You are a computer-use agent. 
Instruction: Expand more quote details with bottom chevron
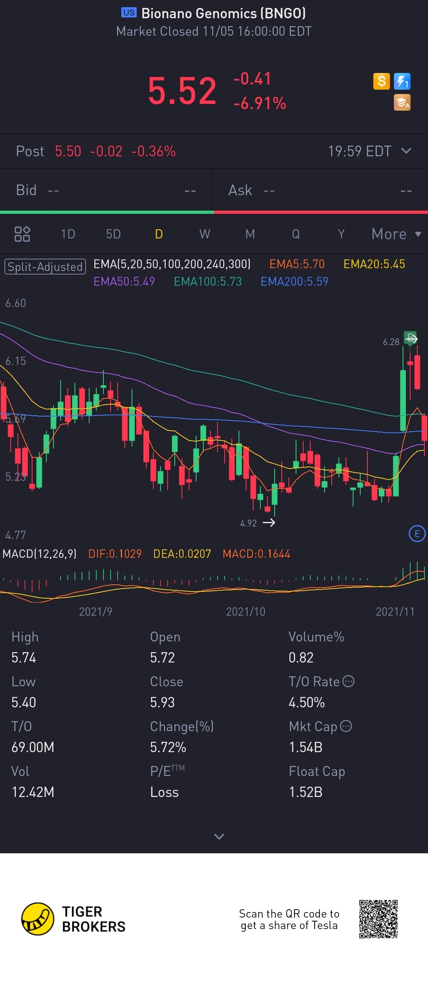point(219,836)
